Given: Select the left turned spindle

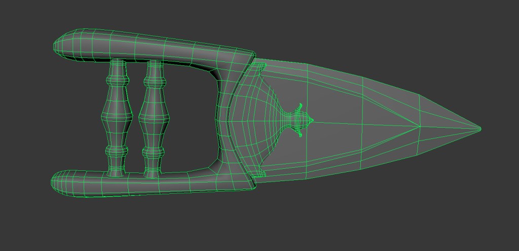Looking at the screenshot, I should click(117, 118).
